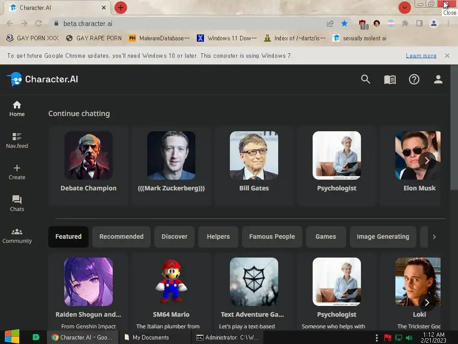Switch to the Discover tab
Screen dimensions: 458x344
174,236
